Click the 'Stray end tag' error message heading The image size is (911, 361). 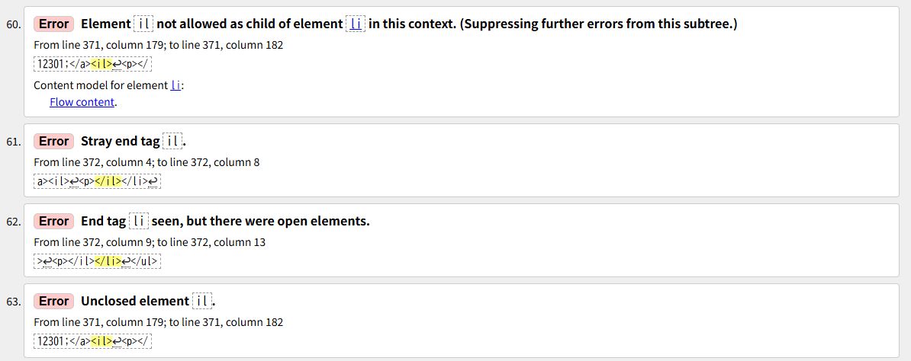coord(120,141)
